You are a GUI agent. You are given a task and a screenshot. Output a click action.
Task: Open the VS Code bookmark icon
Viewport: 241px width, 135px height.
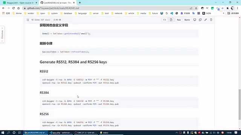tap(172, 13)
